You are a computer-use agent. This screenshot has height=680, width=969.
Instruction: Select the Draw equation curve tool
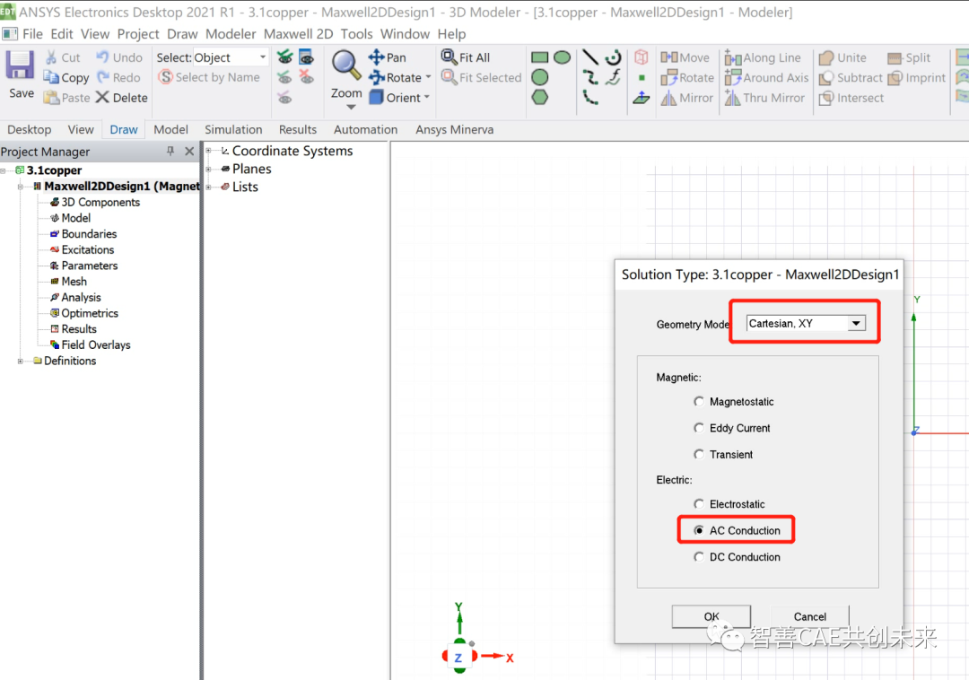click(x=613, y=77)
